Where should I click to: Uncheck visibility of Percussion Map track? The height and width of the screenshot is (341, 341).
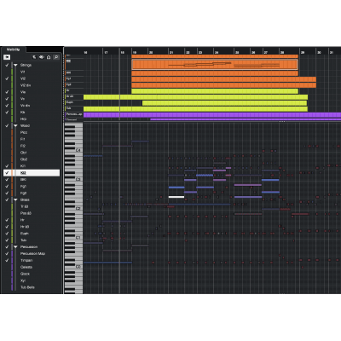pos(7,253)
